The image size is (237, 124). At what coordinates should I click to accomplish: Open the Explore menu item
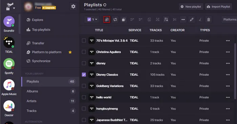click(35, 20)
